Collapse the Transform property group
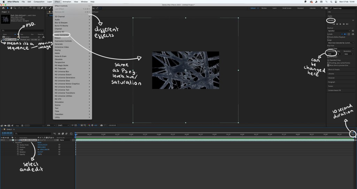Viewport: 357px width, 189px height. tap(13, 142)
